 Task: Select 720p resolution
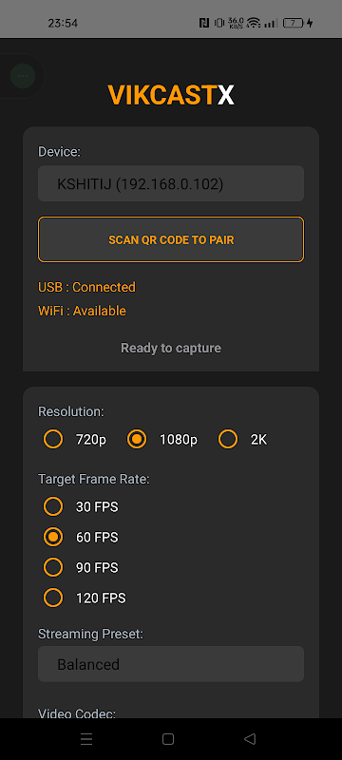coord(75,440)
